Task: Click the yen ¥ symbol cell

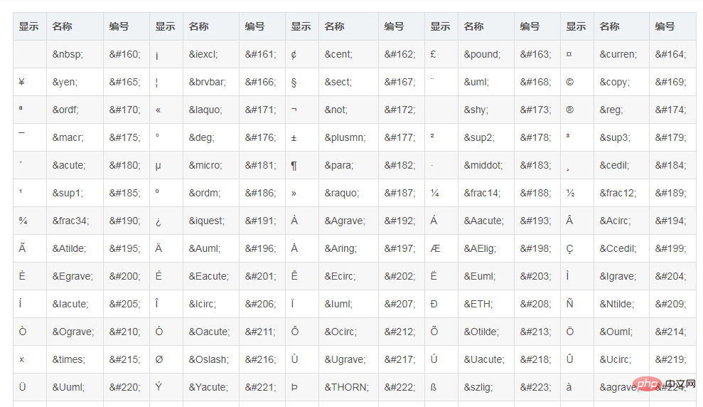Action: pos(30,82)
